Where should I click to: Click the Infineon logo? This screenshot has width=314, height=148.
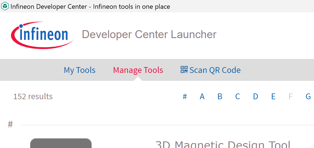click(42, 35)
